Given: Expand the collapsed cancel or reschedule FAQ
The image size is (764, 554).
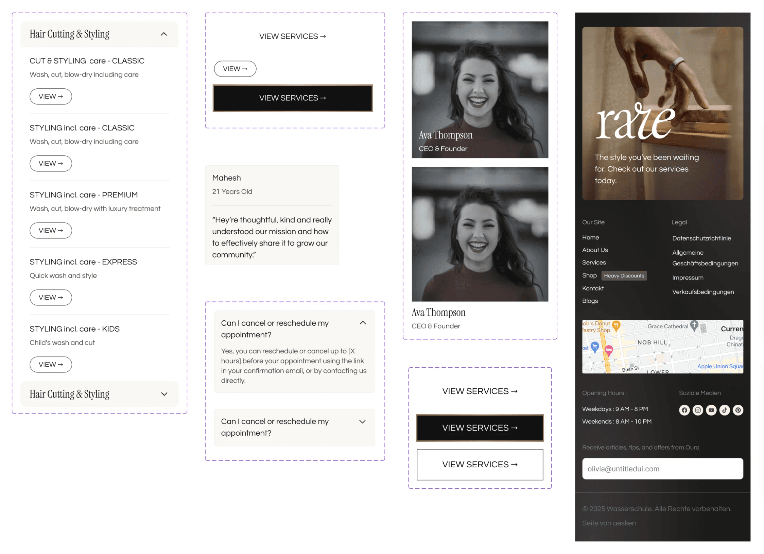Looking at the screenshot, I should [x=362, y=422].
